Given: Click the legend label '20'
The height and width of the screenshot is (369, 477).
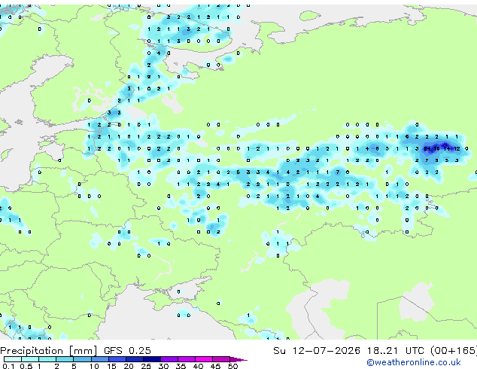Looking at the screenshot, I should tap(129, 366).
